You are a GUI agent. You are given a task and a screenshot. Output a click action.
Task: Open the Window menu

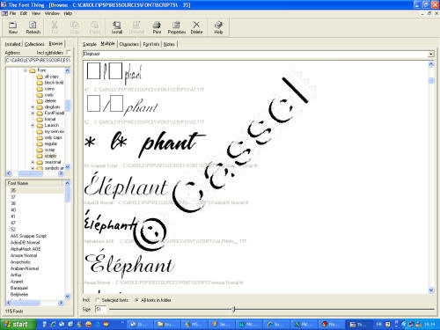point(52,13)
